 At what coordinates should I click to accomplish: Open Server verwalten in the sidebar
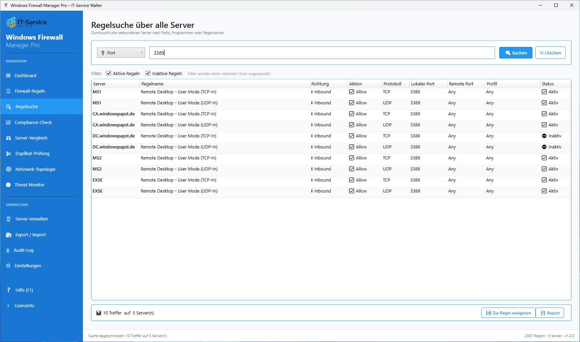tap(31, 219)
